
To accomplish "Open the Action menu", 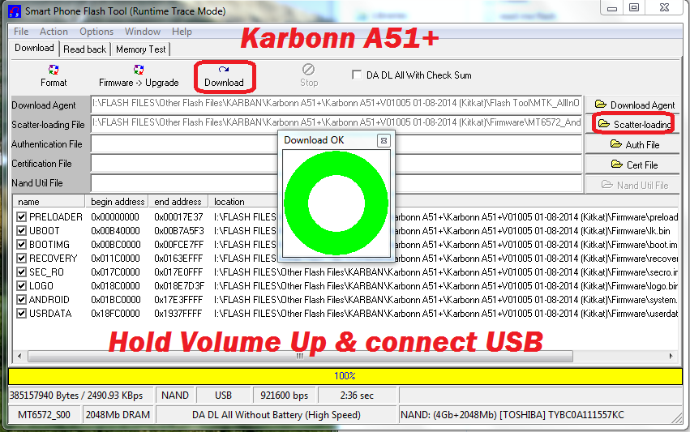I will (x=54, y=32).
